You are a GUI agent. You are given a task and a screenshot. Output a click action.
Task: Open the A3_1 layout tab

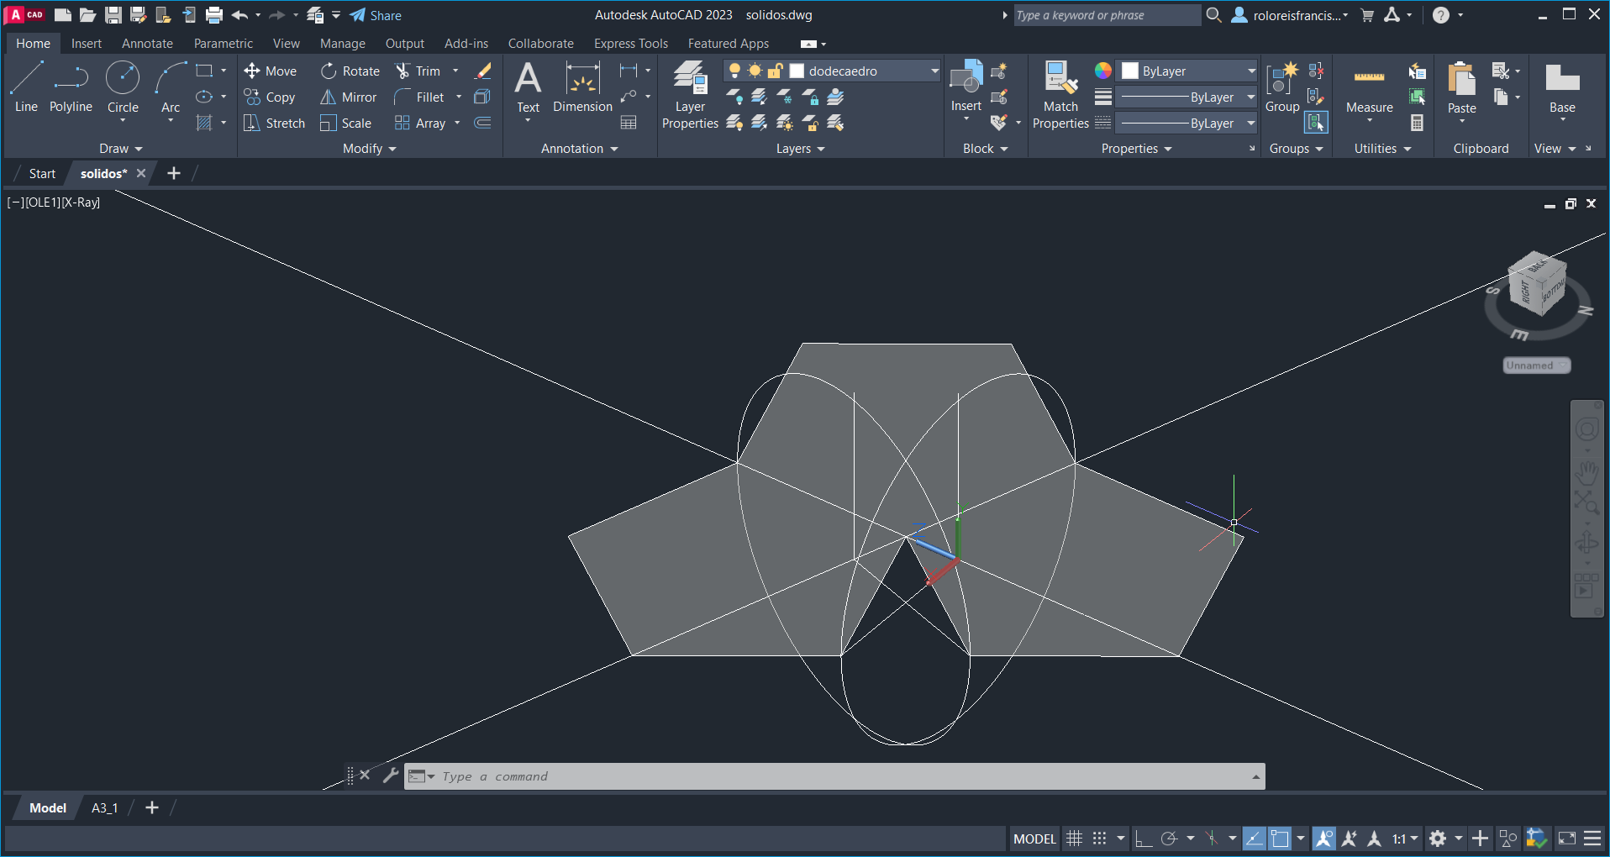[104, 807]
